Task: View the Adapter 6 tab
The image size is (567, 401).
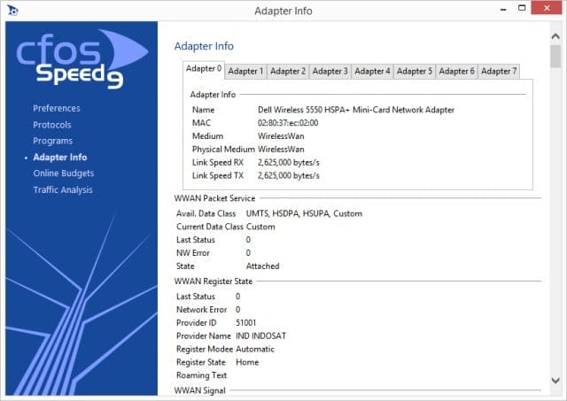Action: tap(457, 71)
